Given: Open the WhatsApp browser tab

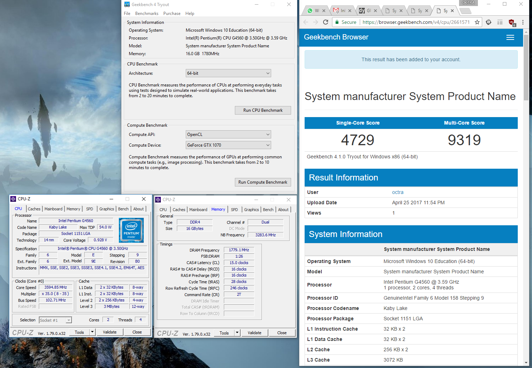Looking at the screenshot, I should coord(314,11).
